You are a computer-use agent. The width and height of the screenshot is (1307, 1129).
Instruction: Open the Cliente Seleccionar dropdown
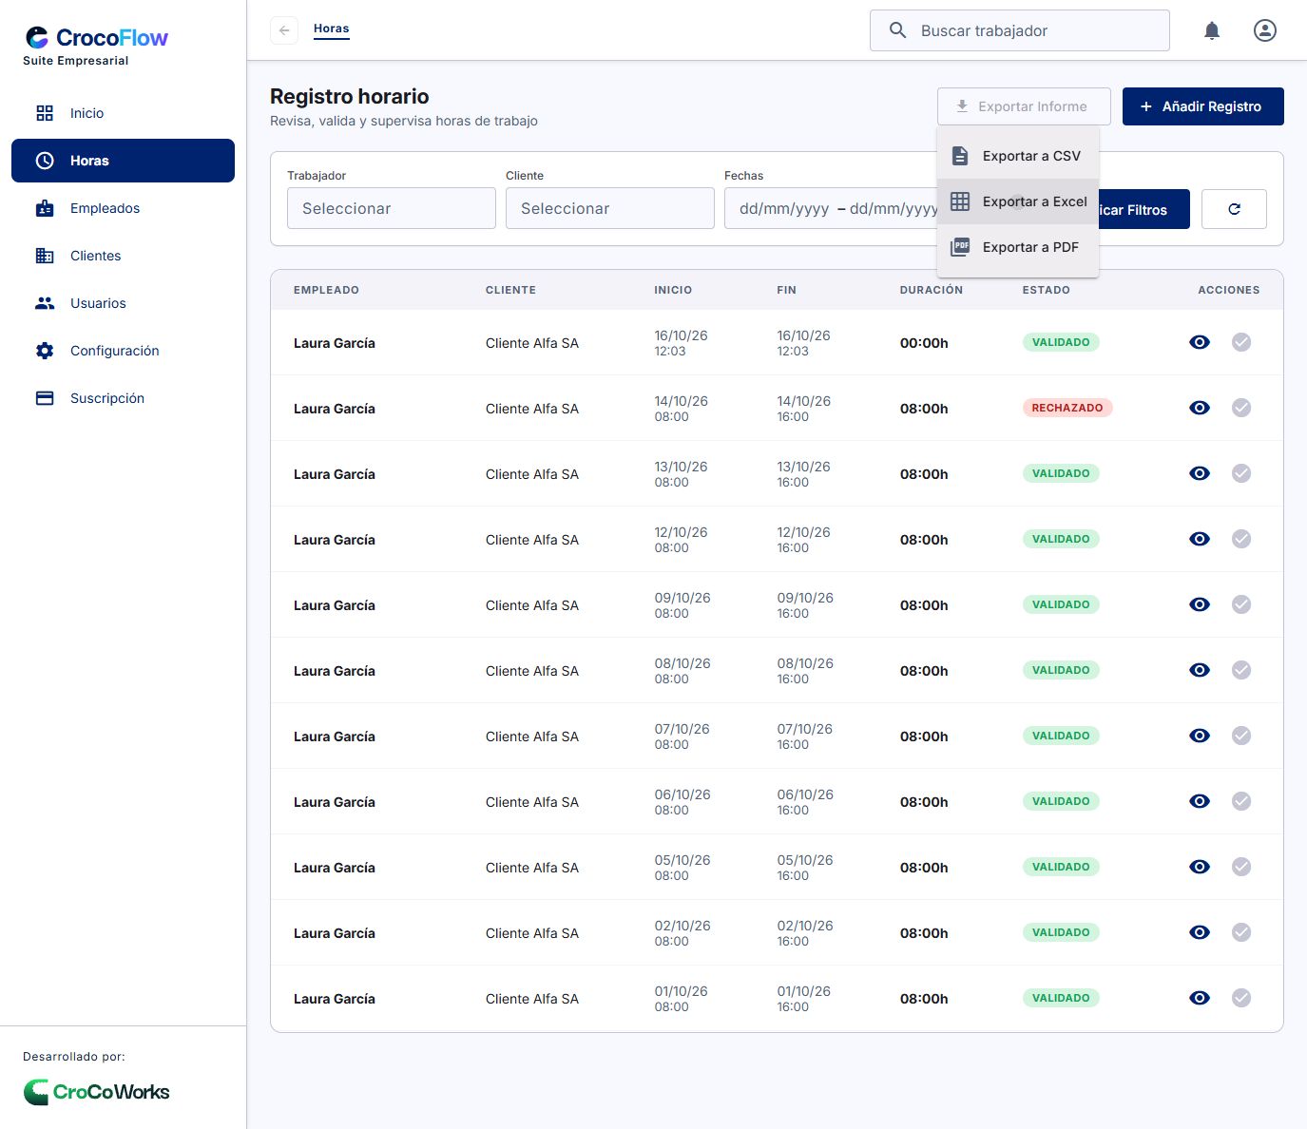click(610, 208)
